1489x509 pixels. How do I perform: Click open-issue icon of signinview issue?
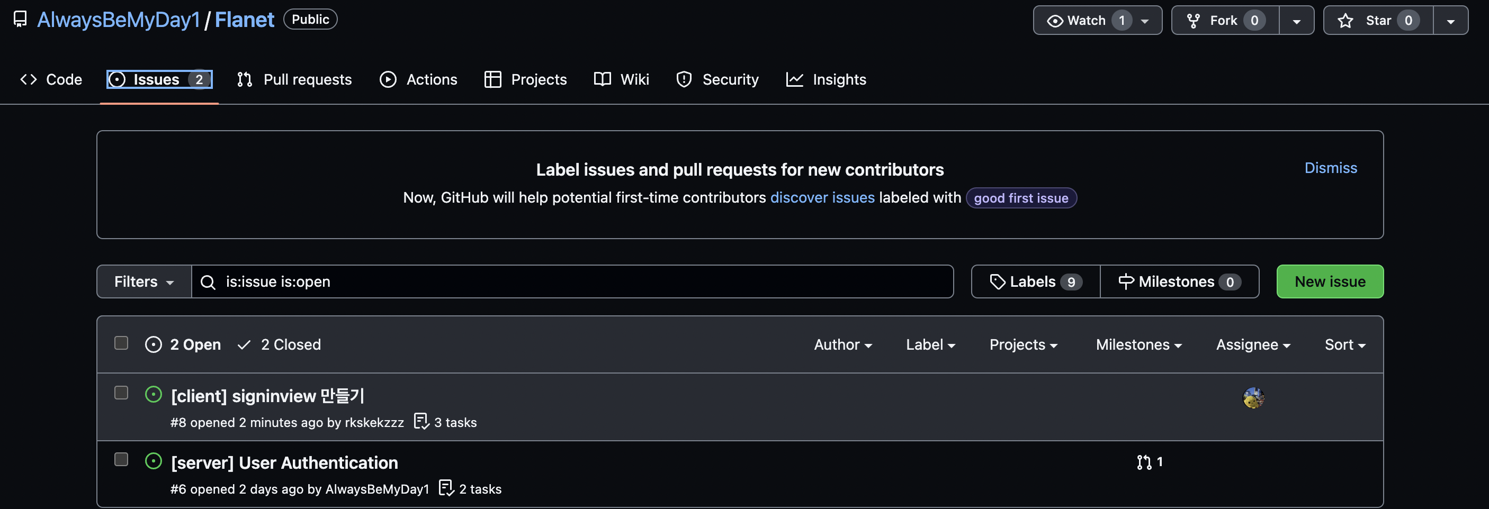pos(153,394)
